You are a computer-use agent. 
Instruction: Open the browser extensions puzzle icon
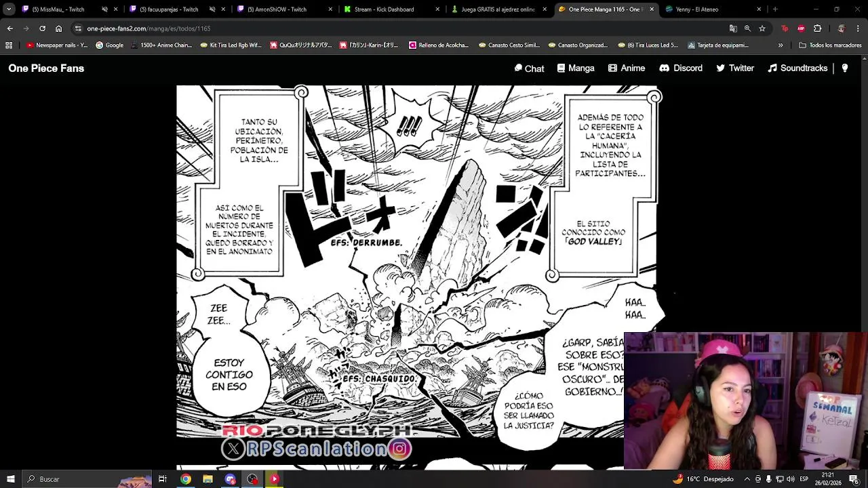pyautogui.click(x=817, y=28)
